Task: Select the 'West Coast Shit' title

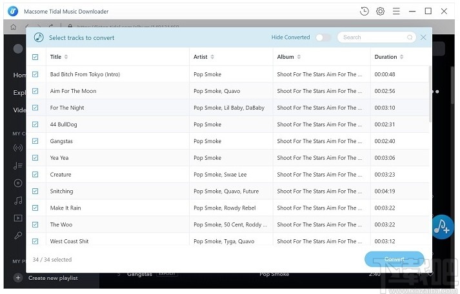Action: [69, 241]
